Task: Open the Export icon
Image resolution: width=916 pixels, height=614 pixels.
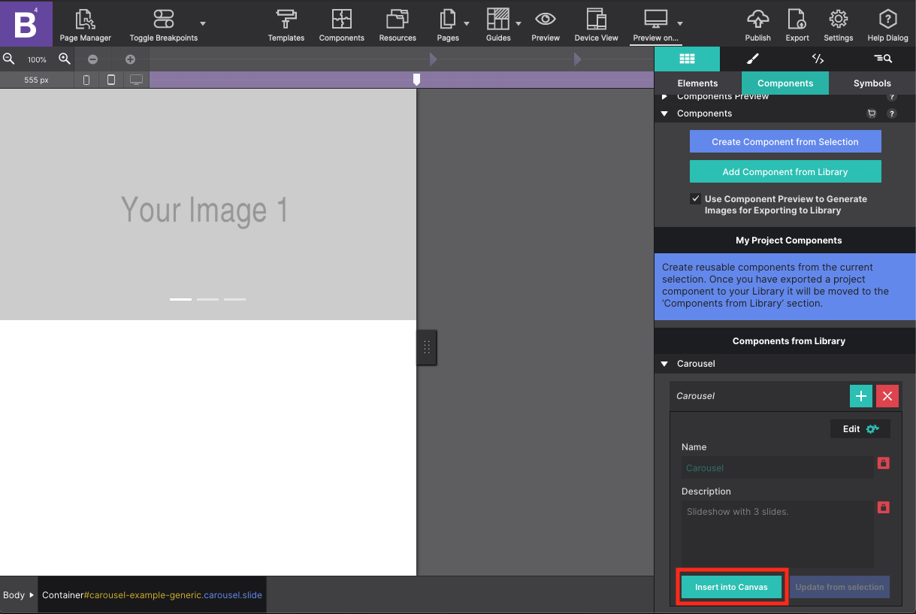Action: 797,20
